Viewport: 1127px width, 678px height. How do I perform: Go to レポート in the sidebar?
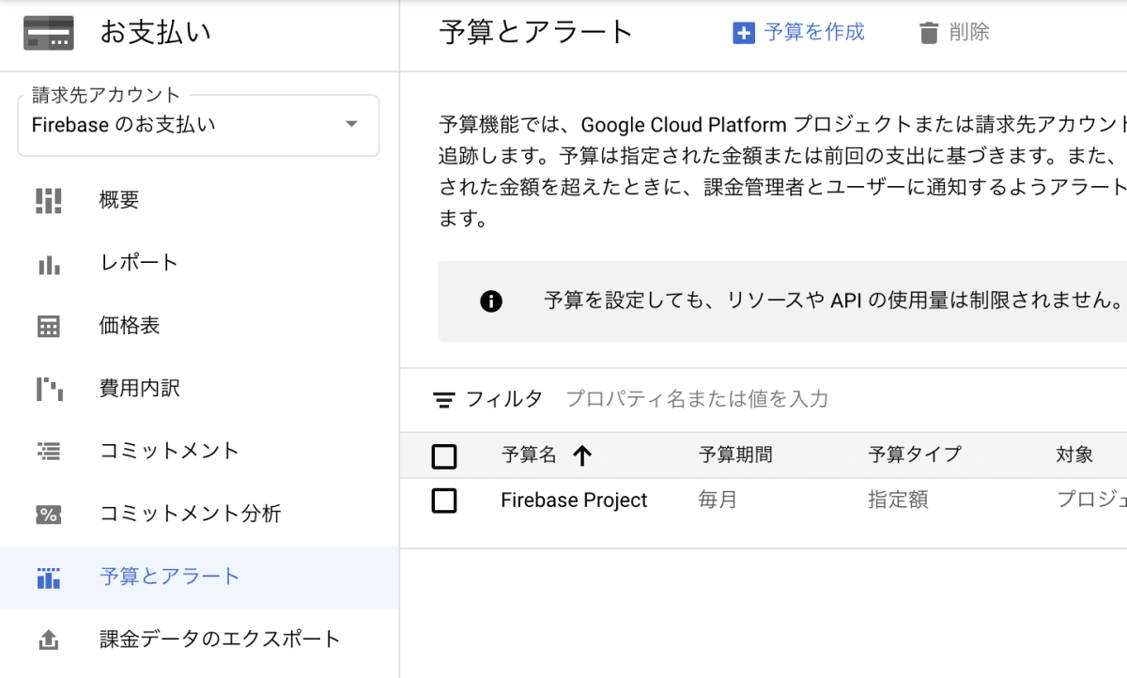pos(139,263)
